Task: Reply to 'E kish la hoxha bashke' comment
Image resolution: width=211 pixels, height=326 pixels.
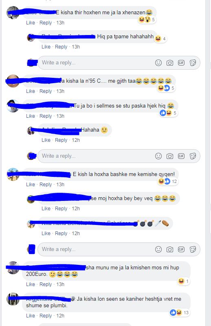Action: [x=46, y=185]
